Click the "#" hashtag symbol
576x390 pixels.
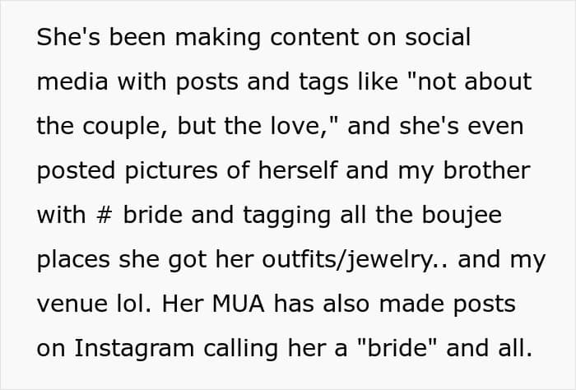click(103, 215)
